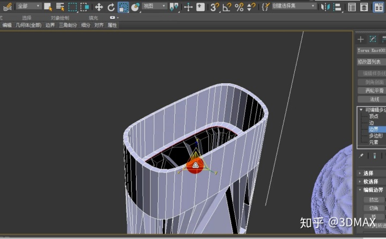Activate the Select and Move tool
The image size is (386, 239).
tap(99, 7)
